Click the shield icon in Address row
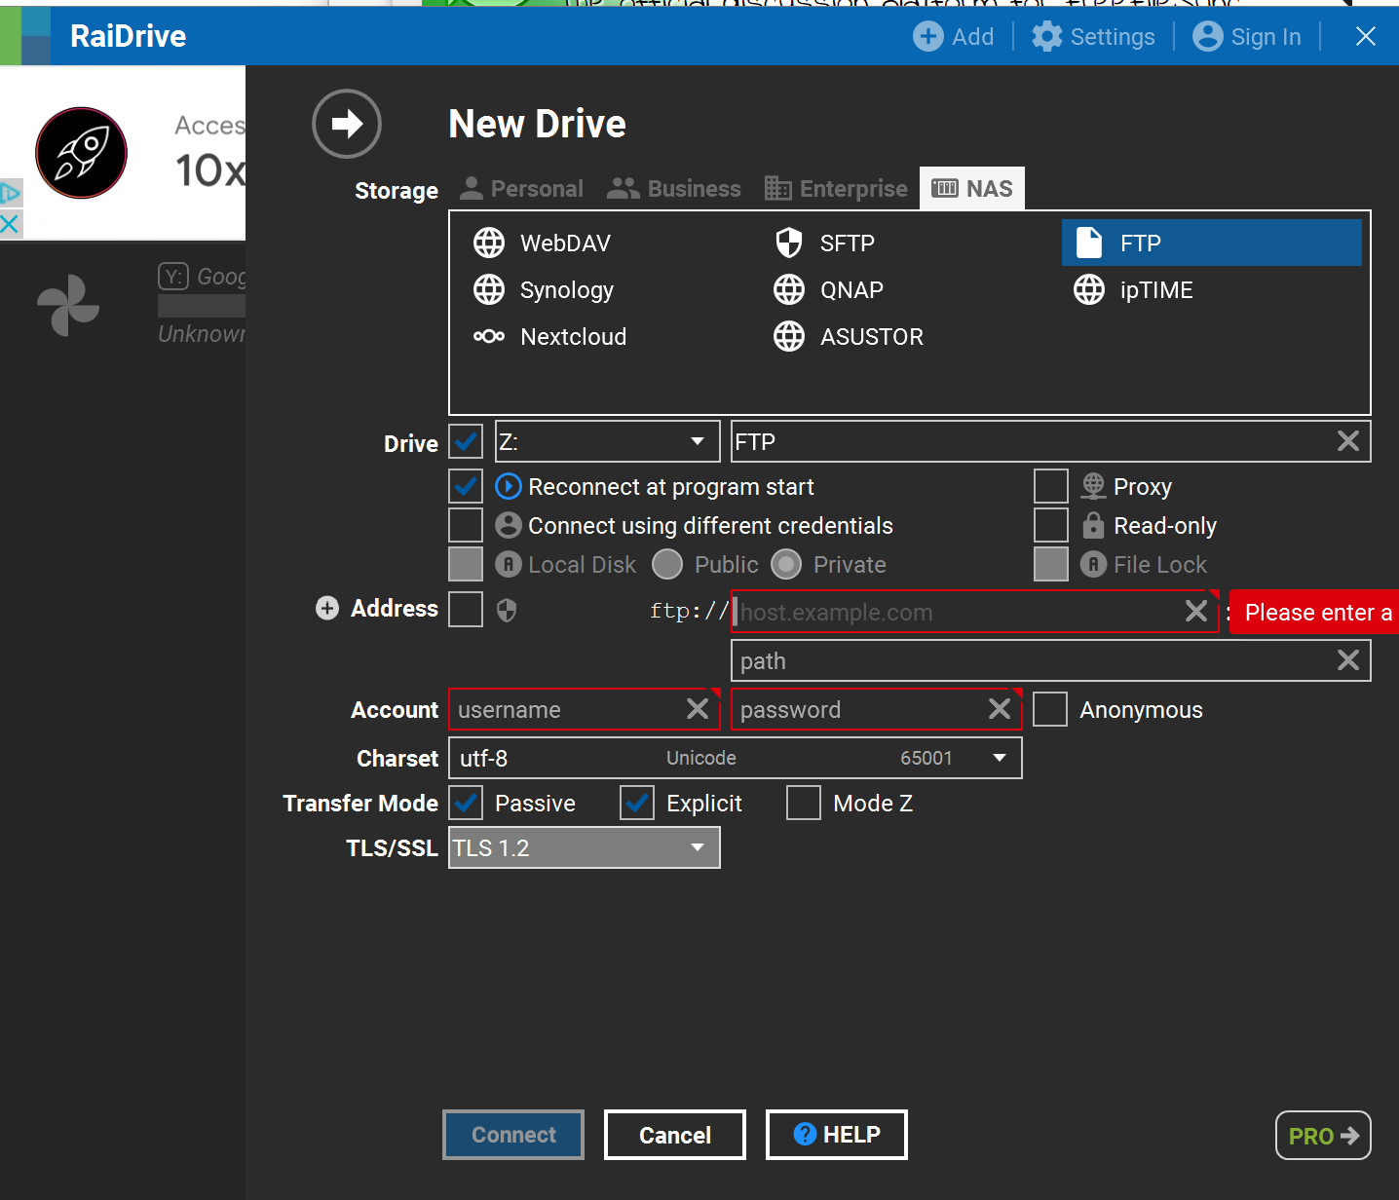 [507, 610]
